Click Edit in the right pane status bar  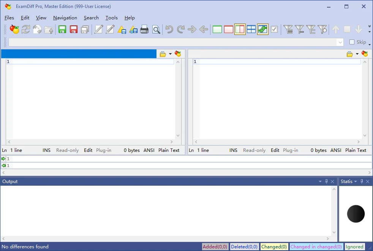(275, 150)
